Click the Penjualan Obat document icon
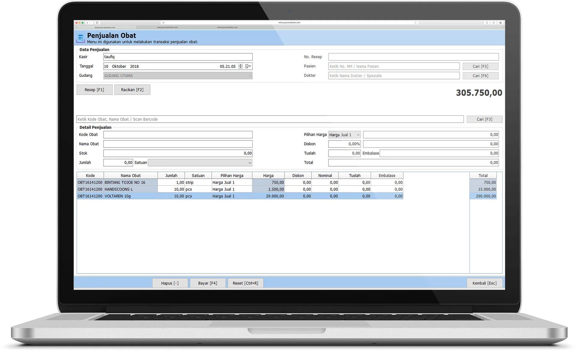The height and width of the screenshot is (351, 576). pos(80,38)
